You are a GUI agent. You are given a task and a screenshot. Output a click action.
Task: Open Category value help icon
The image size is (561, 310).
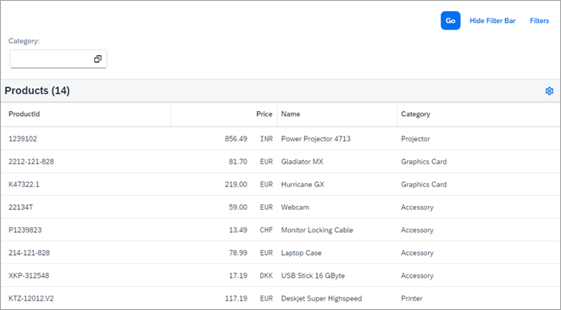(x=97, y=59)
